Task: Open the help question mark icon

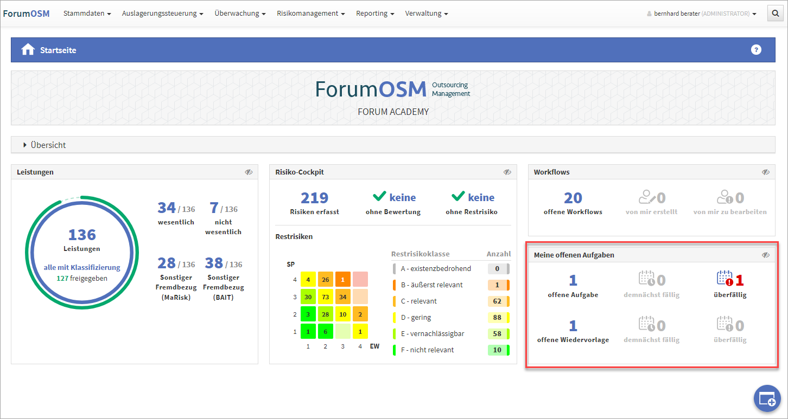Action: tap(756, 50)
